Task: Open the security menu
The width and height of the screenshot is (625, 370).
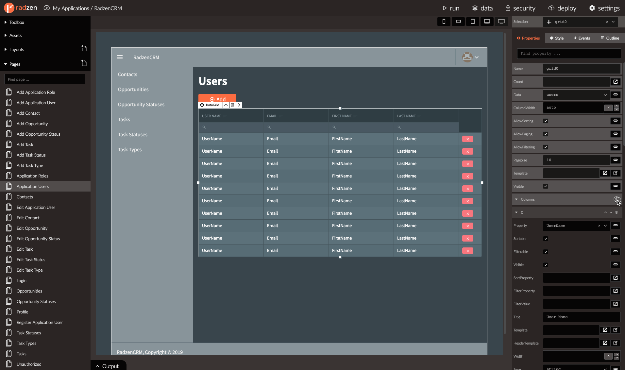Action: click(520, 8)
